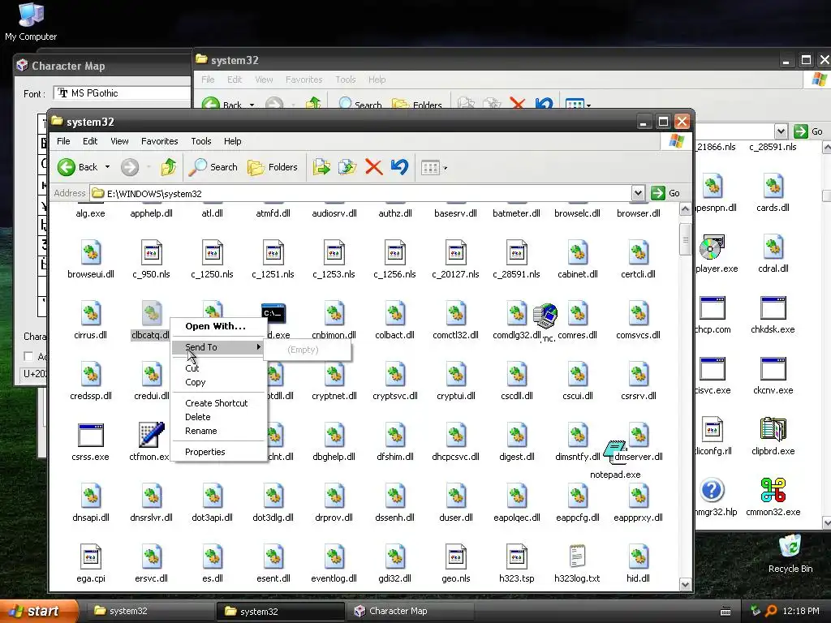The width and height of the screenshot is (831, 623).
Task: Select the geo.nls file icon
Action: click(x=456, y=556)
